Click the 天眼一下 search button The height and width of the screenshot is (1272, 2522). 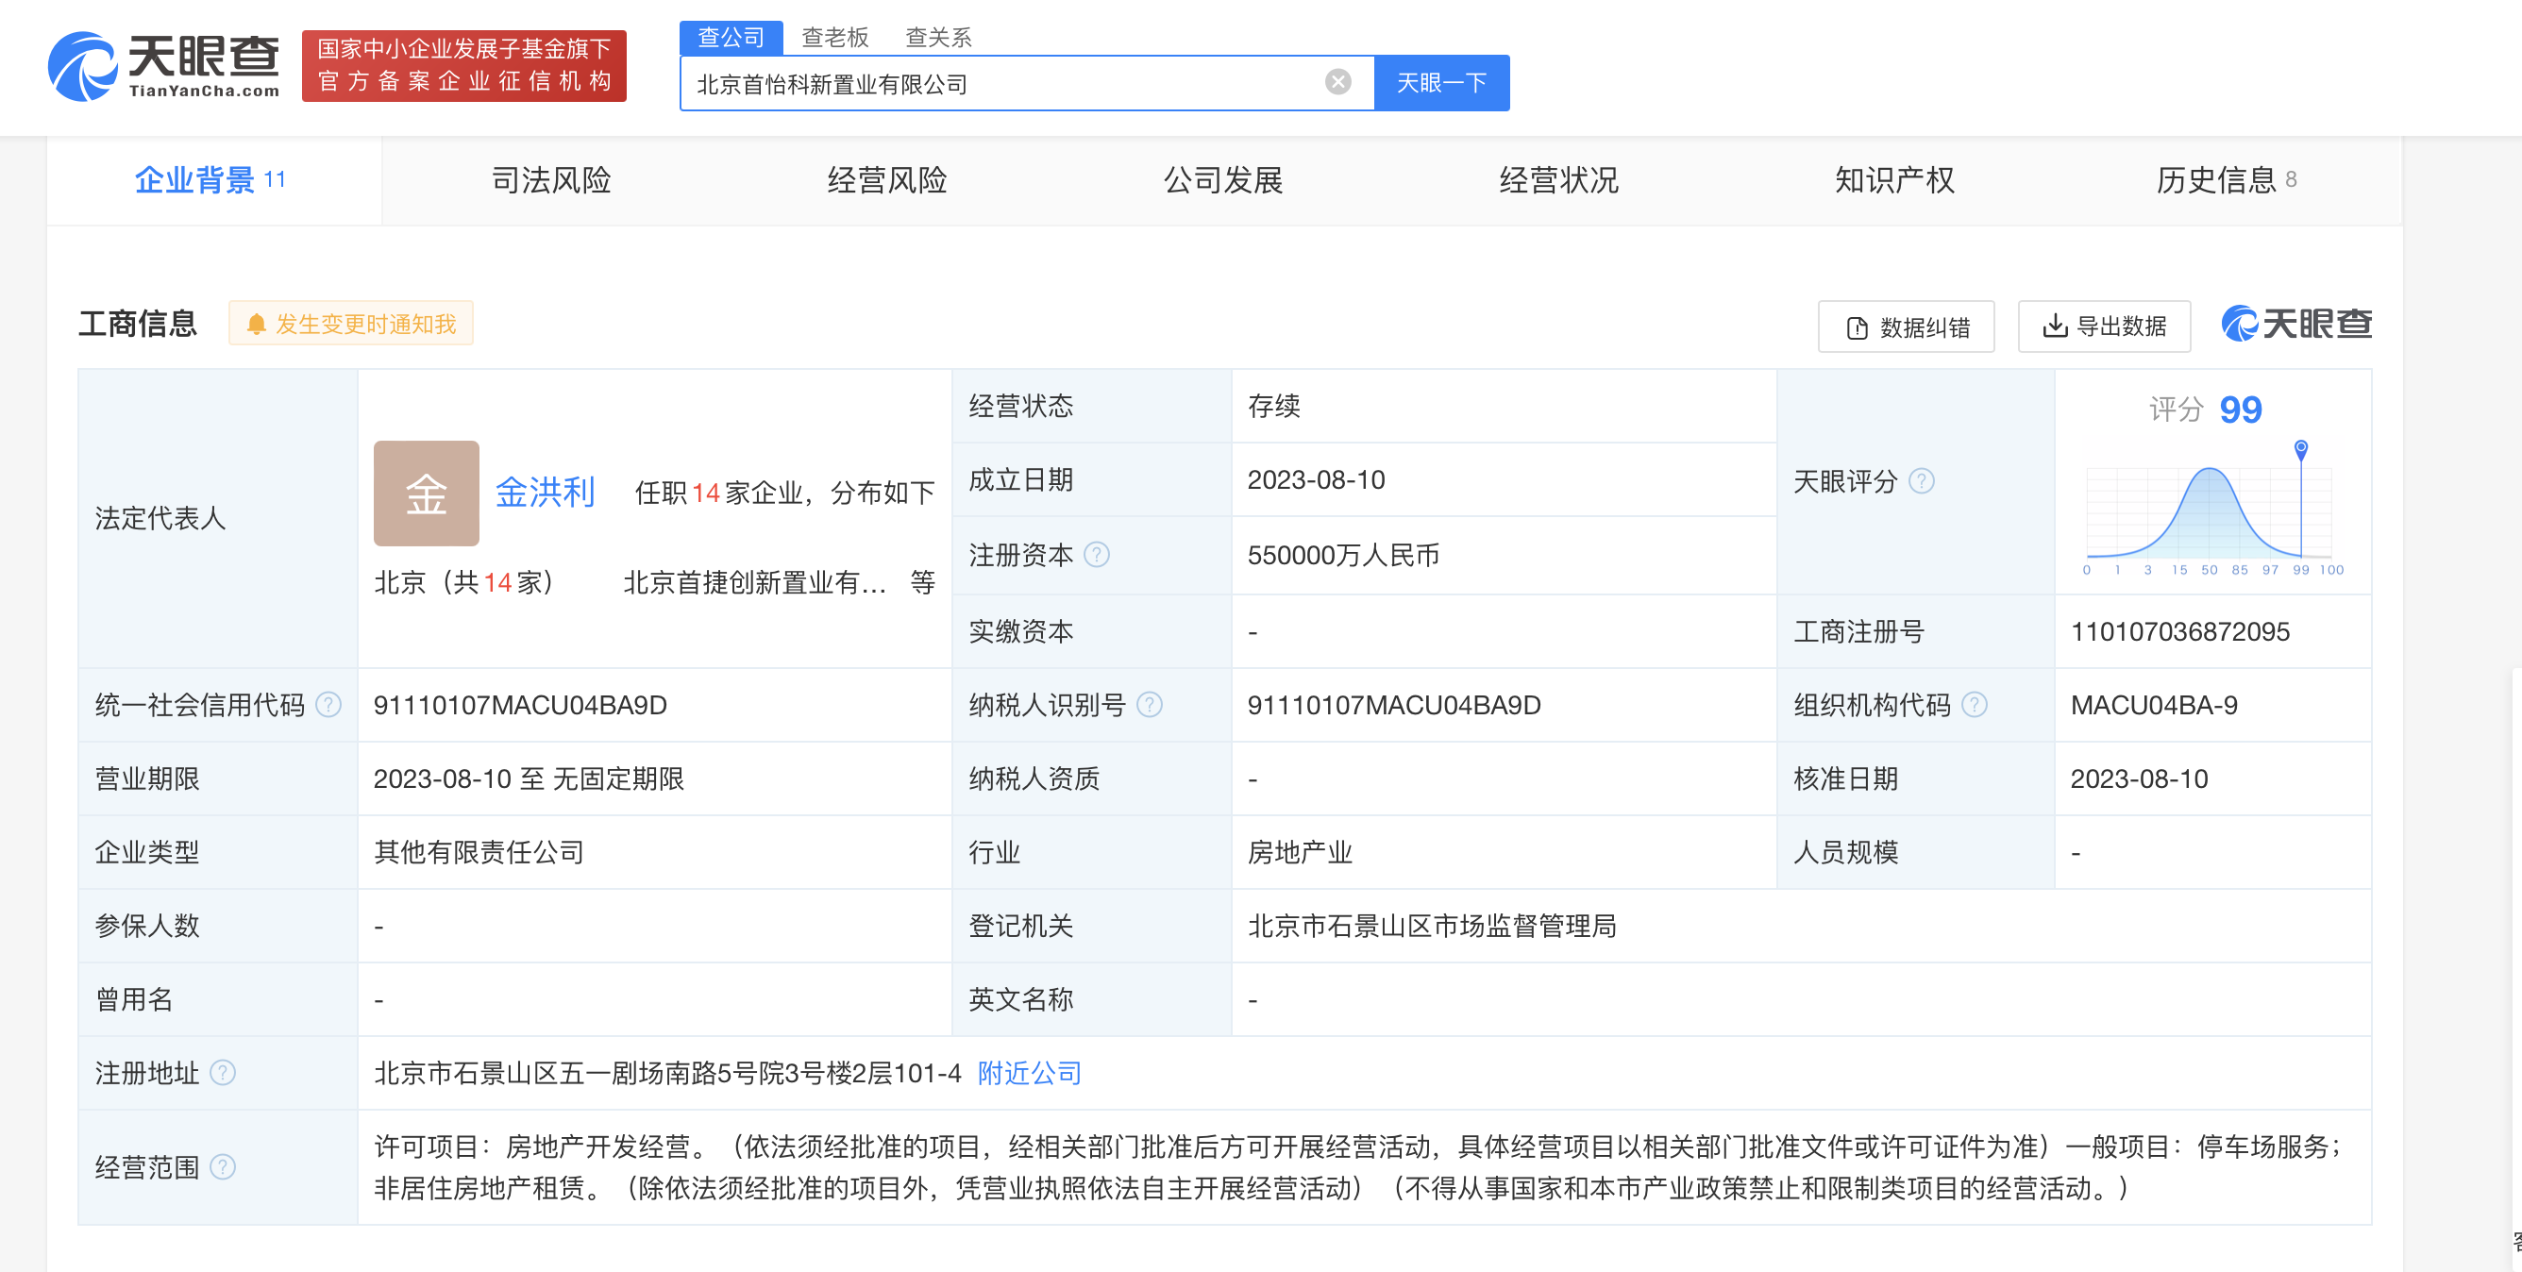(1442, 82)
